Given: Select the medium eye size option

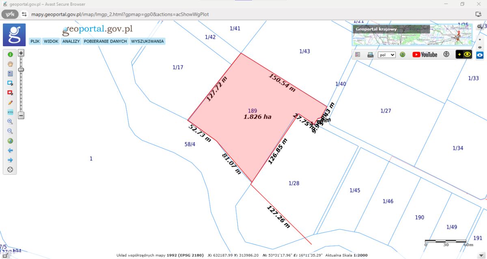Looking at the screenshot, I should (480, 47).
